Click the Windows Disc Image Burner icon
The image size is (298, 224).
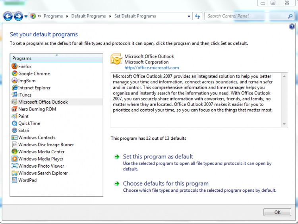[14, 145]
